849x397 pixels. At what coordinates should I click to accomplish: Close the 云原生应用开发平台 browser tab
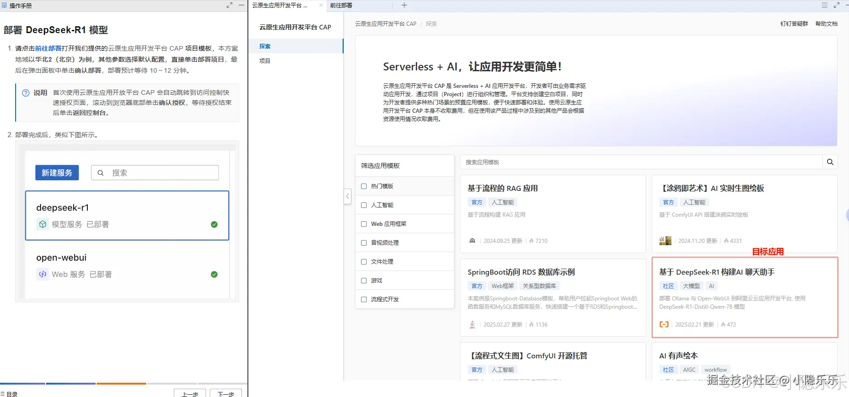pos(321,6)
